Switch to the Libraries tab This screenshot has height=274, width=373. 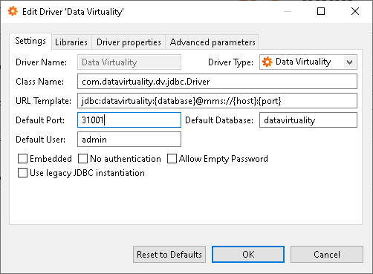tap(71, 42)
